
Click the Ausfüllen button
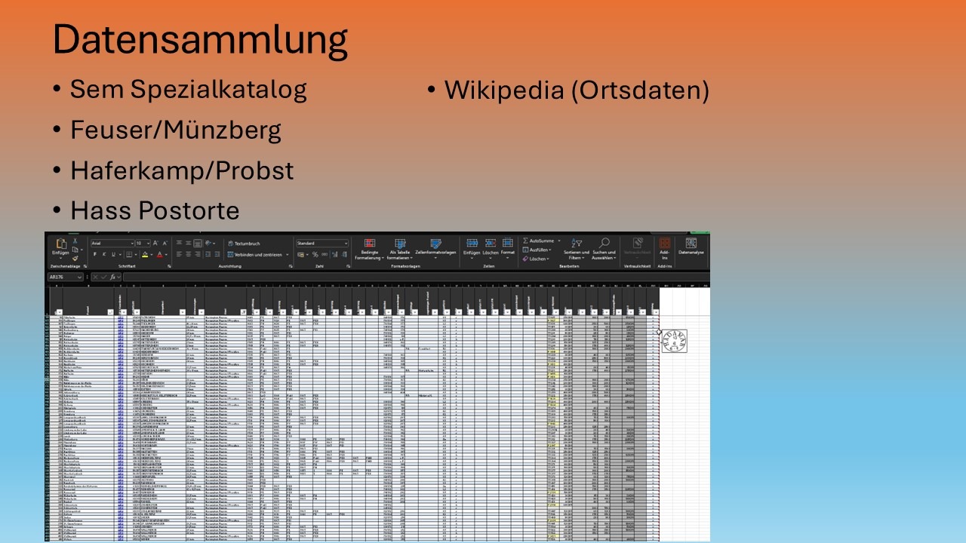tap(536, 250)
